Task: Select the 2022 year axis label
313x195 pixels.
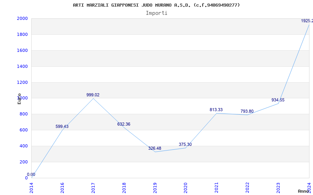Action: tap(248, 188)
